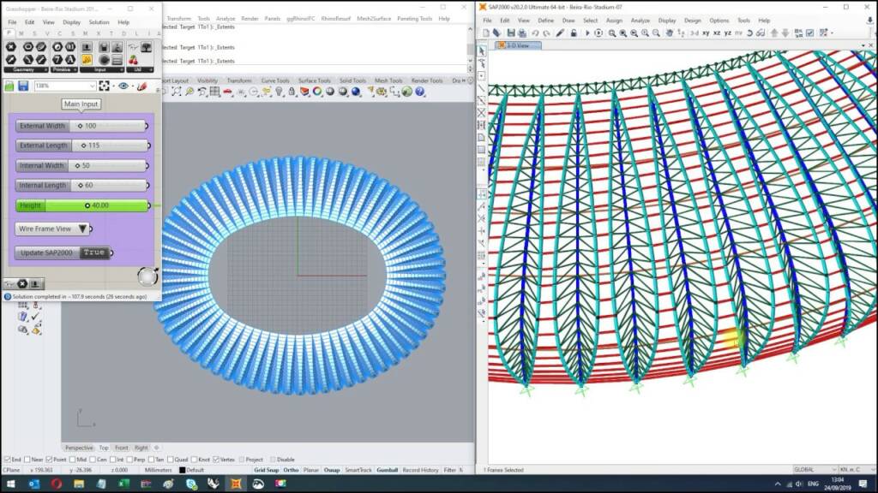The height and width of the screenshot is (493, 878).
Task: Click SAP2000 perspective glasses icon
Action: point(761,33)
